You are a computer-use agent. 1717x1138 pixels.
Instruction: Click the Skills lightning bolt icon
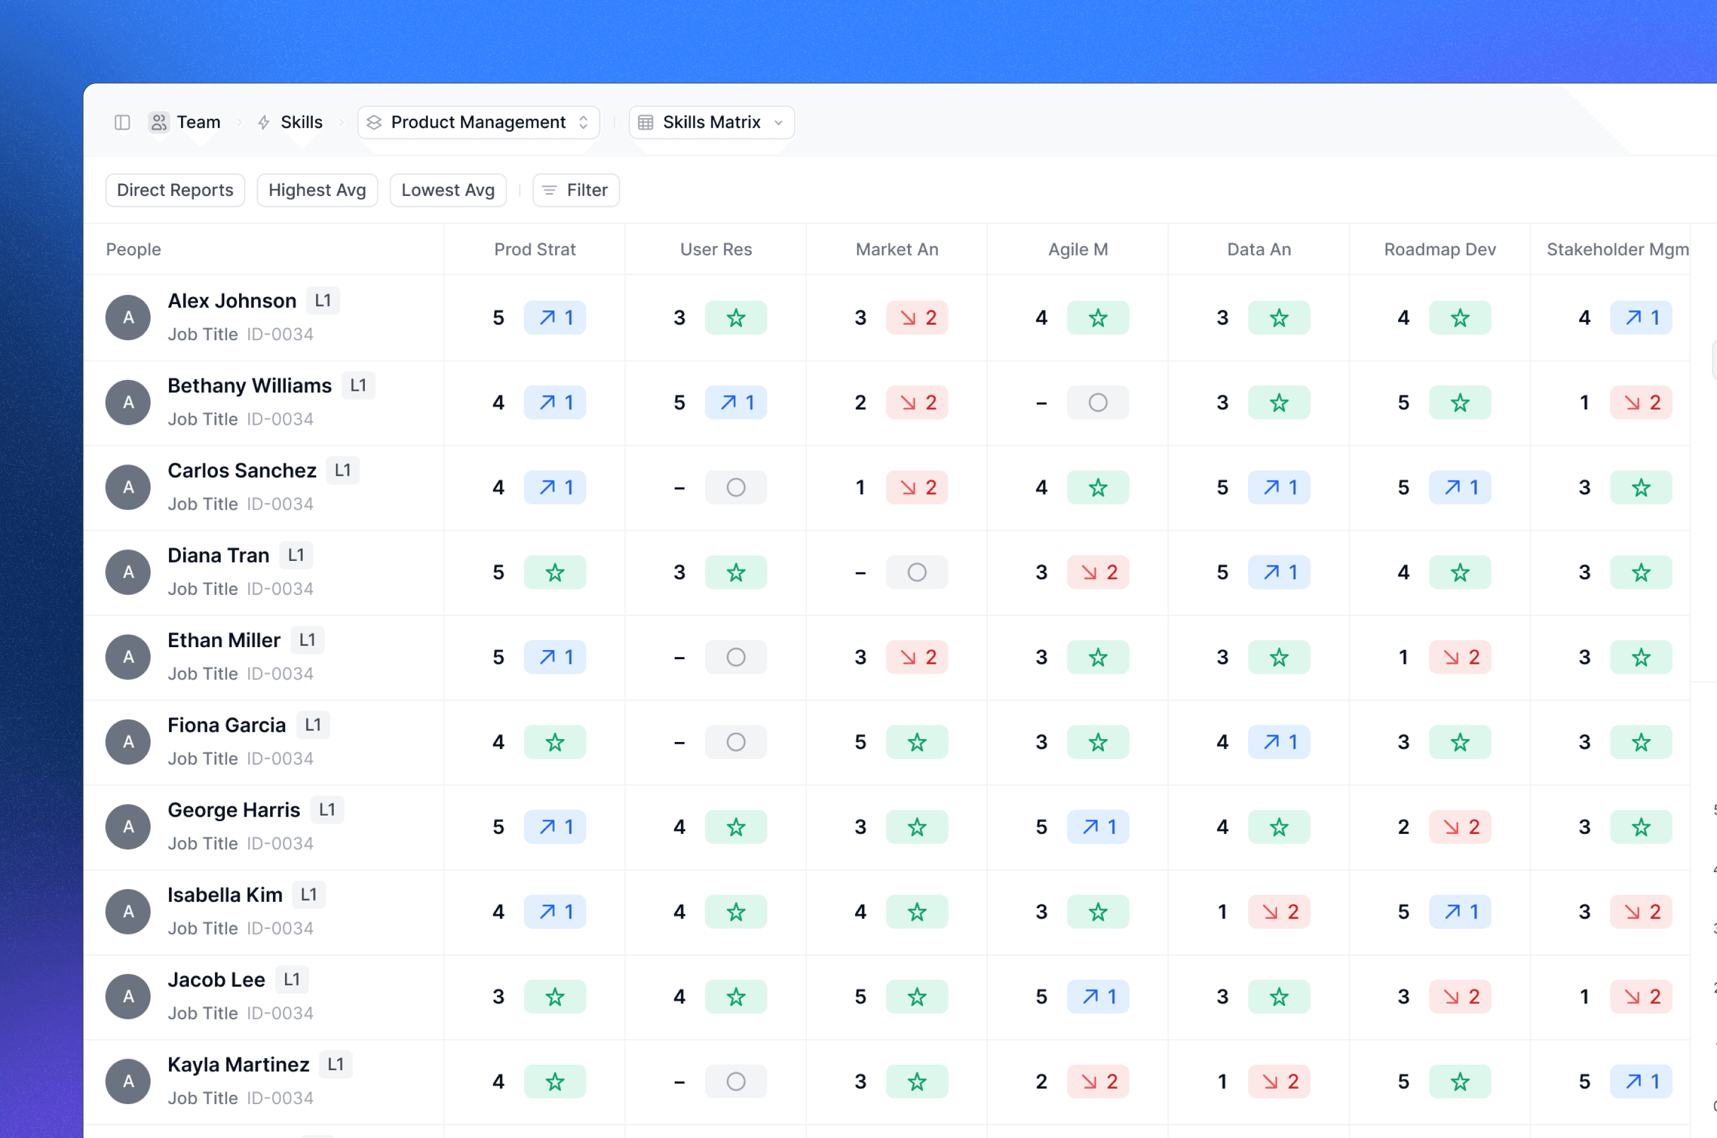click(264, 122)
